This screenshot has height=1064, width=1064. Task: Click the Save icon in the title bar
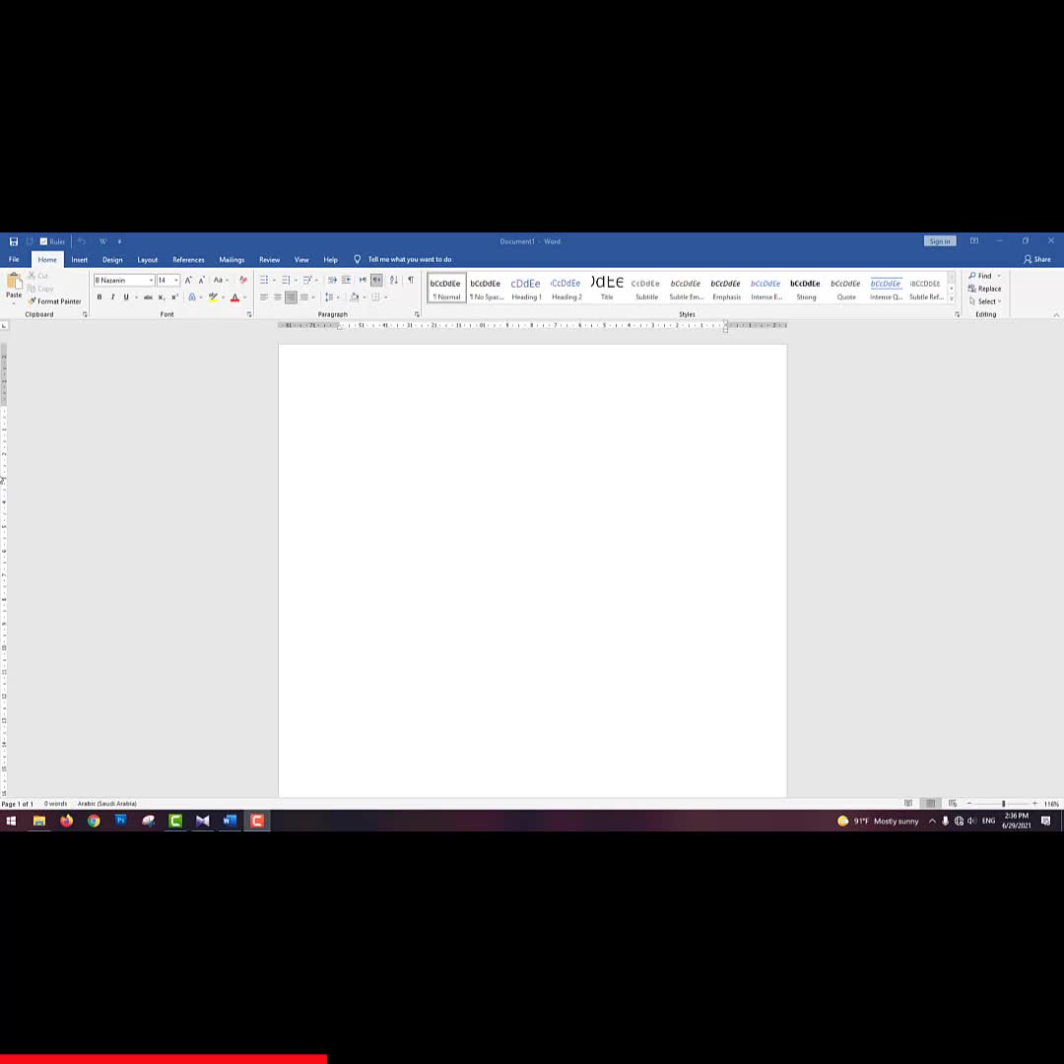[x=14, y=241]
